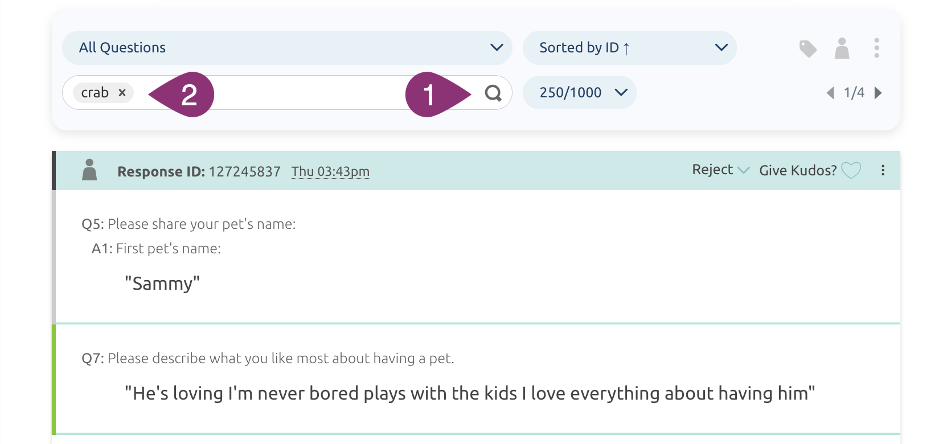Open the Reject dropdown
The height and width of the screenshot is (444, 951).
click(720, 170)
